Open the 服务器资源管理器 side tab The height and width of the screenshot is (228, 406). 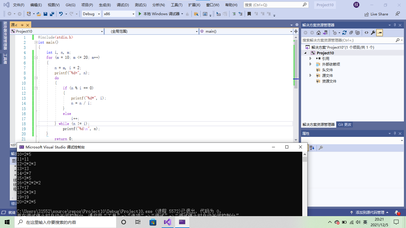pos(5,35)
